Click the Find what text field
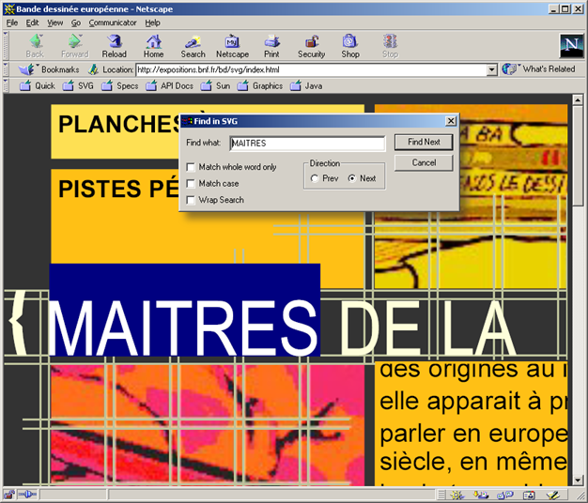 click(306, 143)
